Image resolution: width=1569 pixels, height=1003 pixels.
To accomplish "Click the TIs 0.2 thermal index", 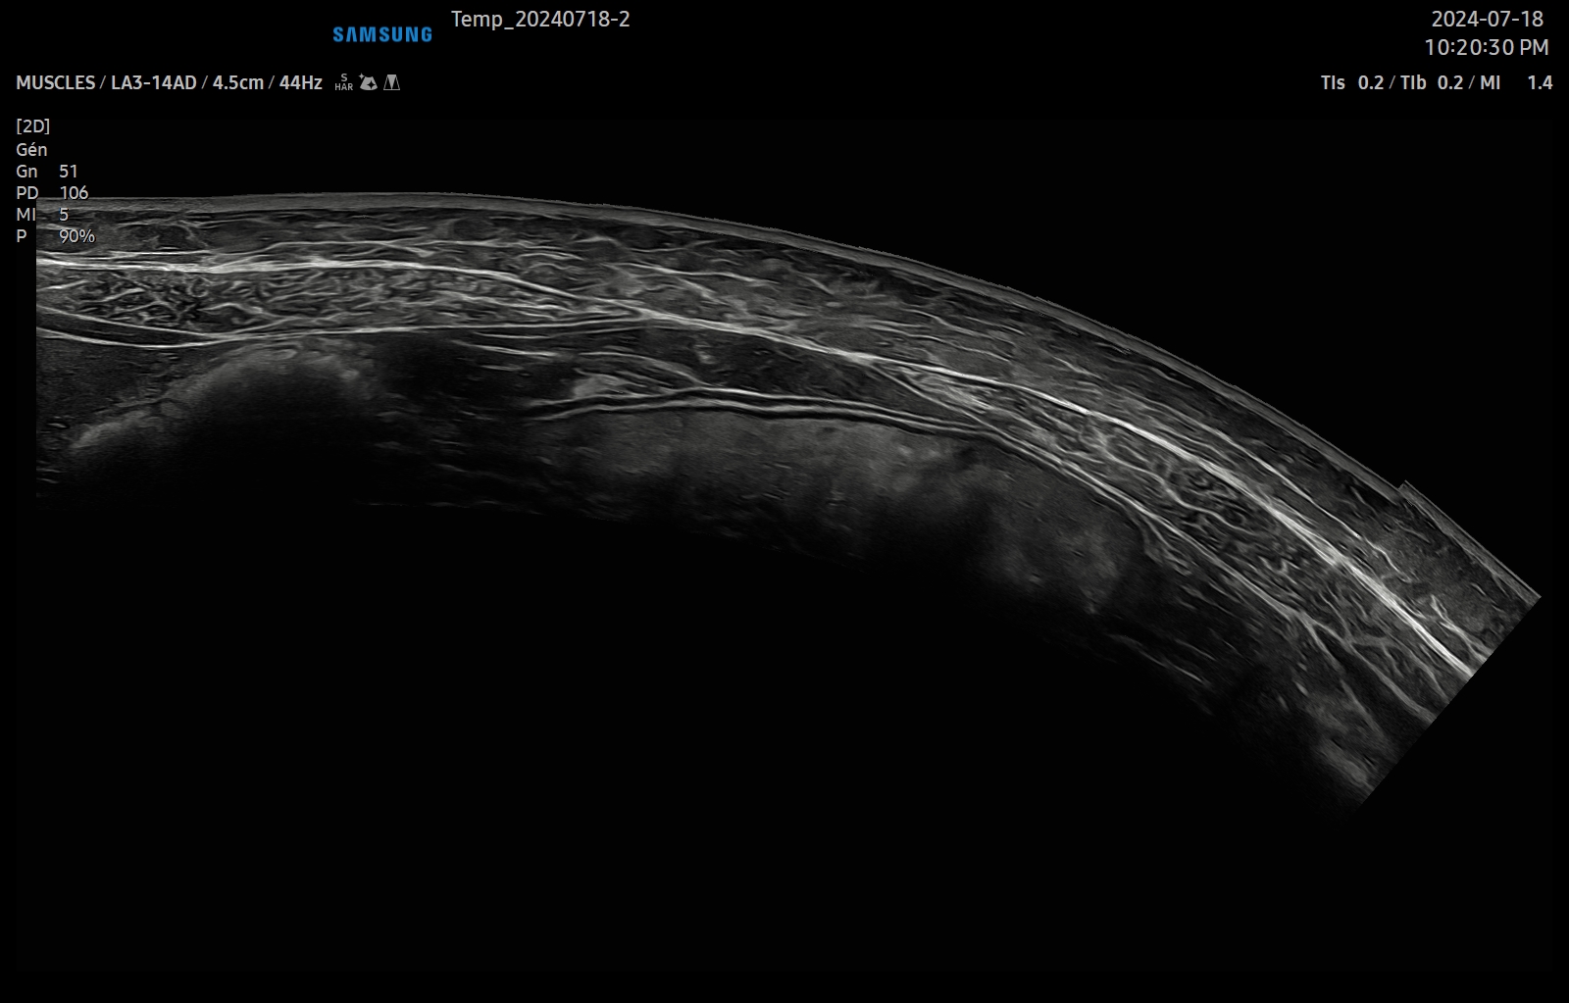I will click(1352, 83).
